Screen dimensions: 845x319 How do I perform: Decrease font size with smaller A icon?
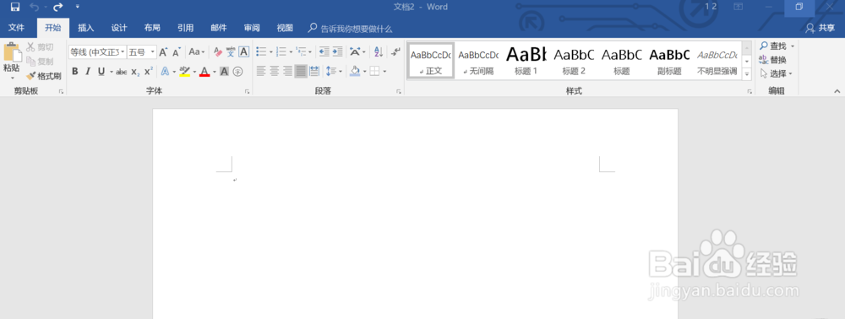click(x=177, y=52)
